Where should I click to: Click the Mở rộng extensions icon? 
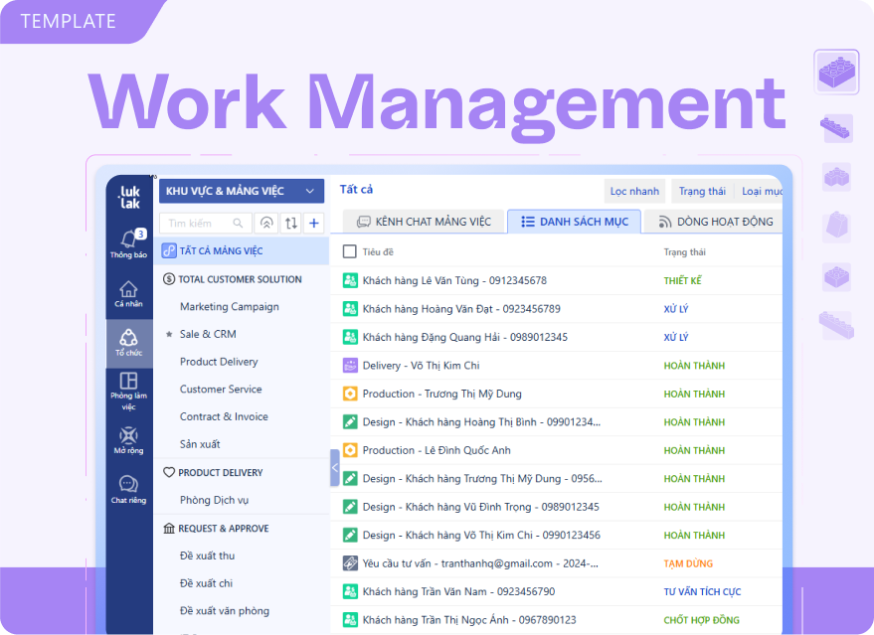[x=128, y=439]
